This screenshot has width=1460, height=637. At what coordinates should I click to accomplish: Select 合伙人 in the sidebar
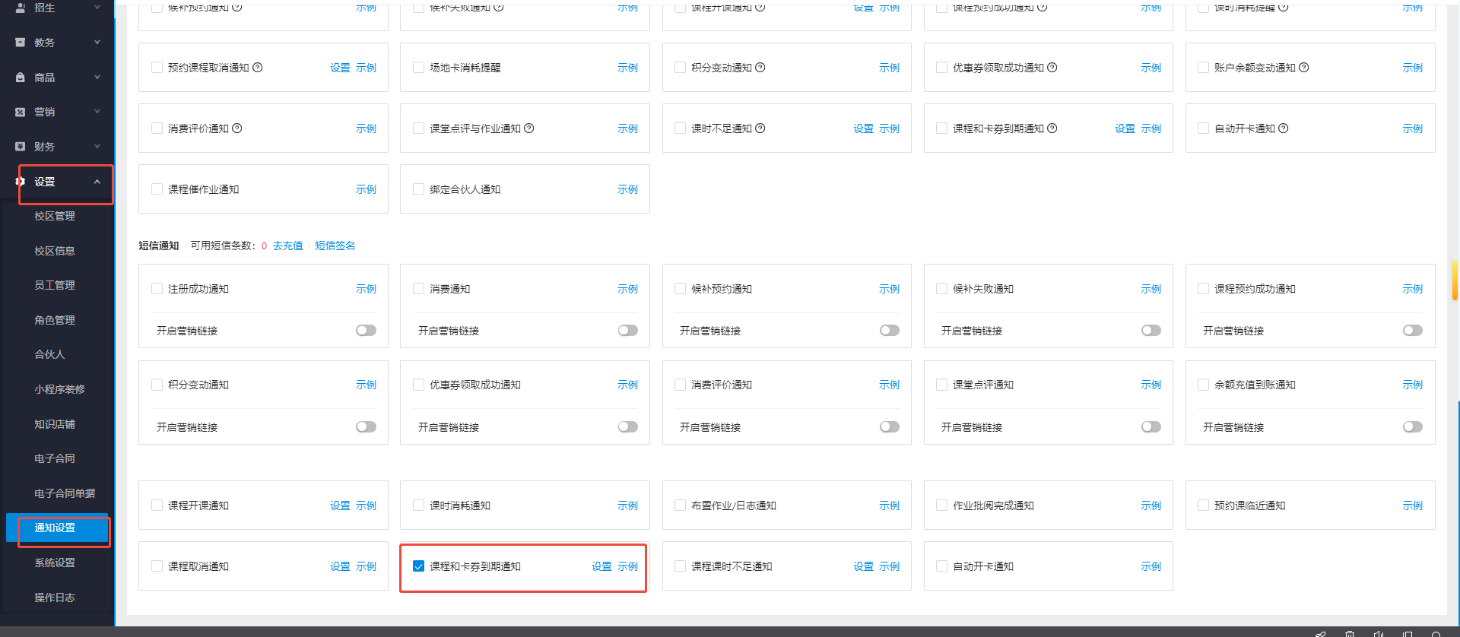[x=49, y=354]
